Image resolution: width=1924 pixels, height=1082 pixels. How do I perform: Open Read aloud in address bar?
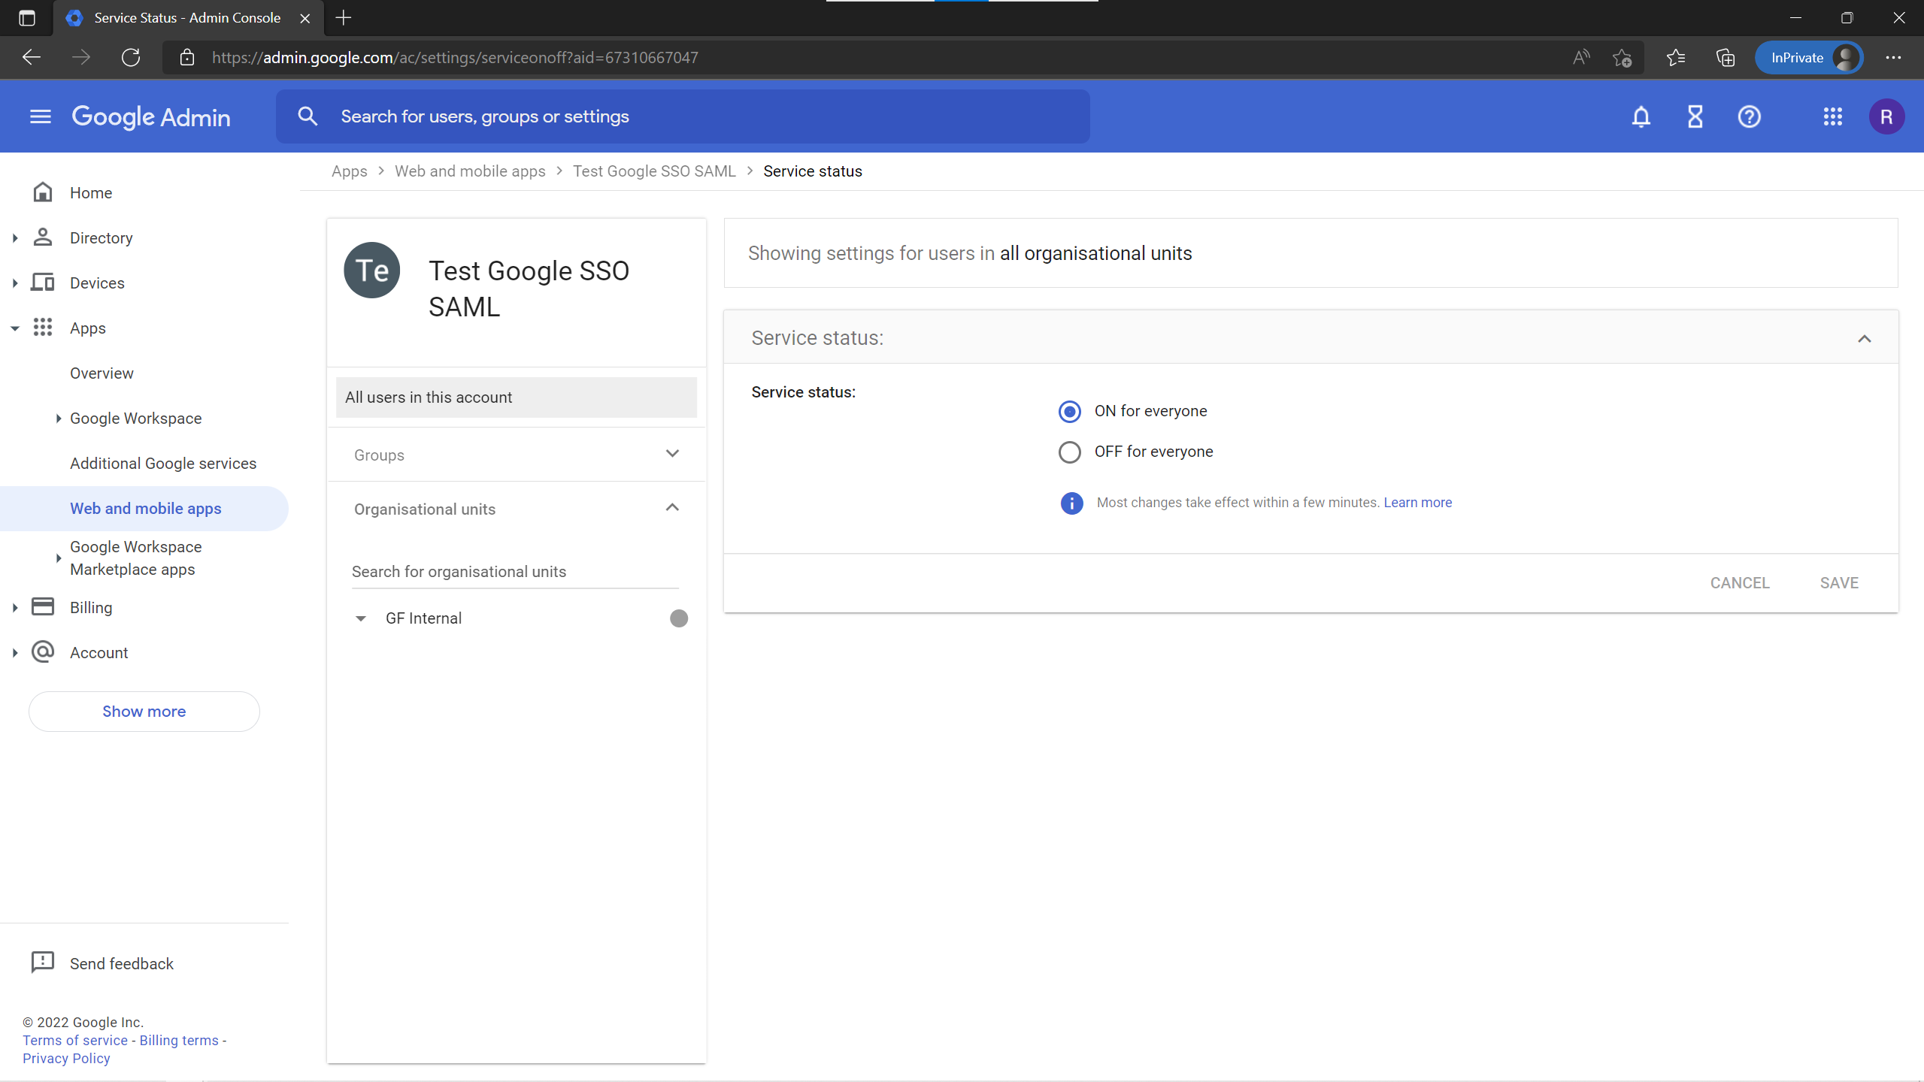coord(1581,58)
